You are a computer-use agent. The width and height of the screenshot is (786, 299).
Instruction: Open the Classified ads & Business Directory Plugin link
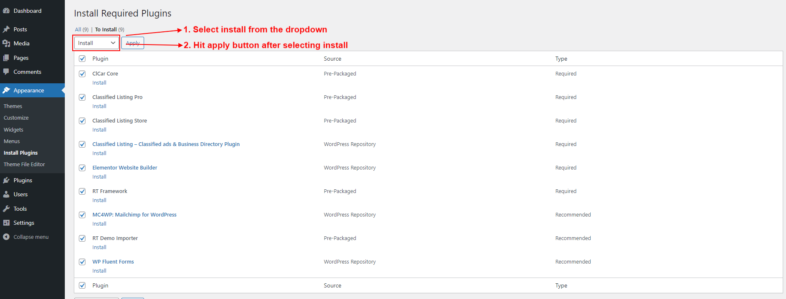[166, 144]
